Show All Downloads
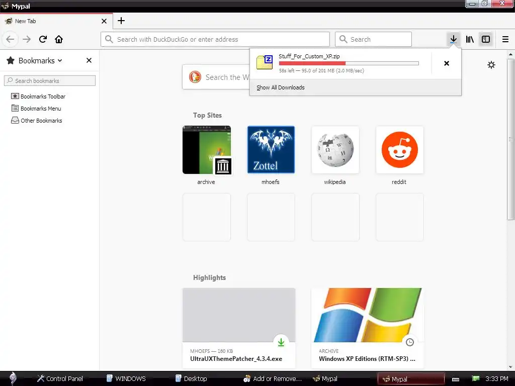Image resolution: width=515 pixels, height=386 pixels. [281, 87]
